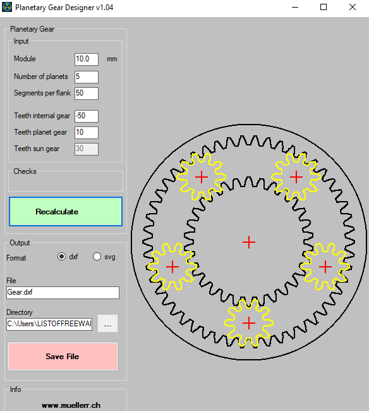The image size is (369, 411).
Task: Click the Planetary Gear Designer app icon
Action: point(7,7)
